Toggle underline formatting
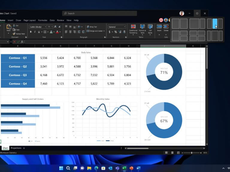The width and height of the screenshot is (230, 172). click(39, 32)
